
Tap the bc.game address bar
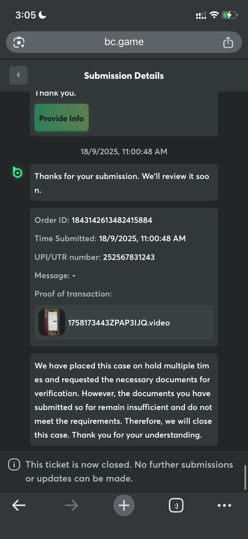pyautogui.click(x=124, y=42)
